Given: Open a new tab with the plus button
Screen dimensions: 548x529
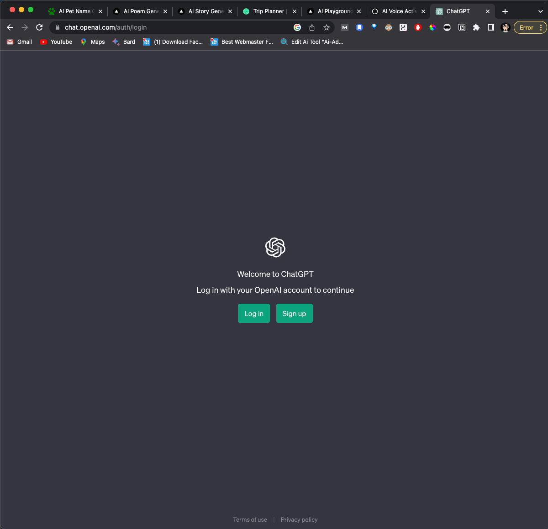Looking at the screenshot, I should (x=505, y=11).
